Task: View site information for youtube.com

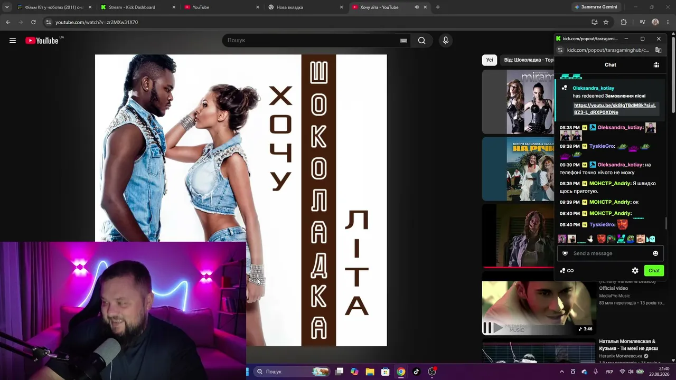Action: [49, 22]
